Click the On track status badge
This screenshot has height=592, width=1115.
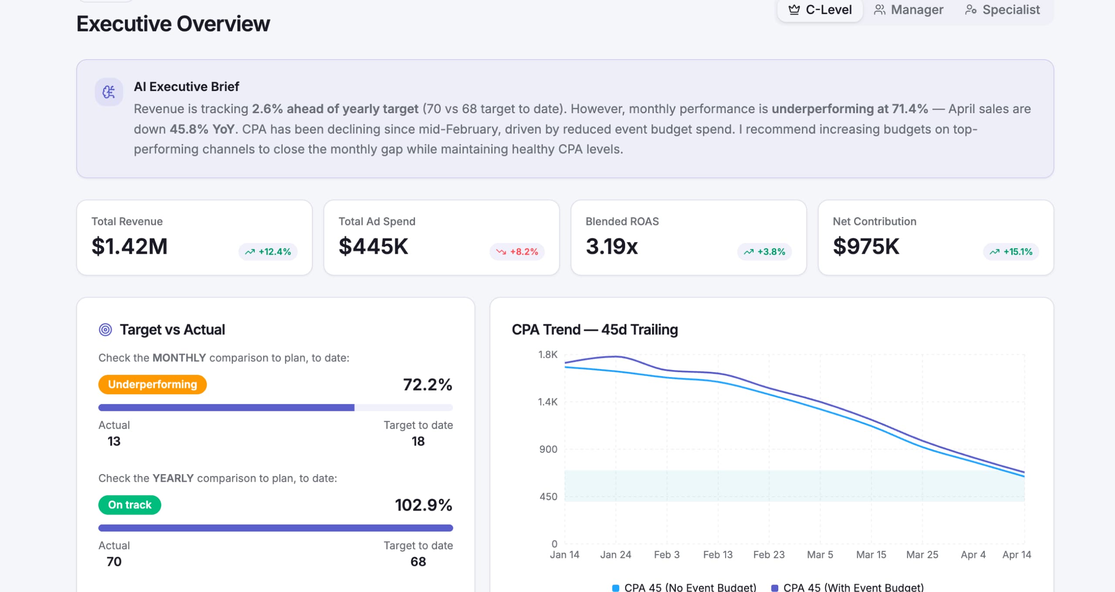pos(130,505)
